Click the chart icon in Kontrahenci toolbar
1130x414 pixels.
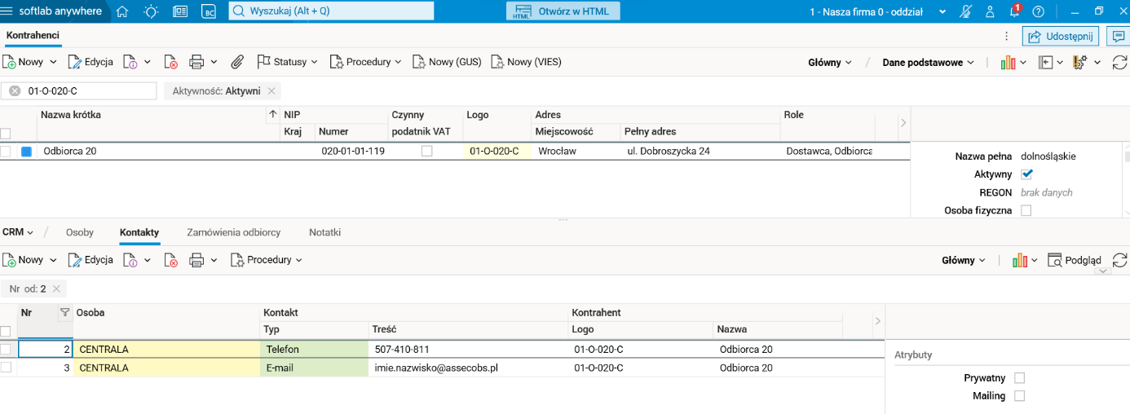1009,62
